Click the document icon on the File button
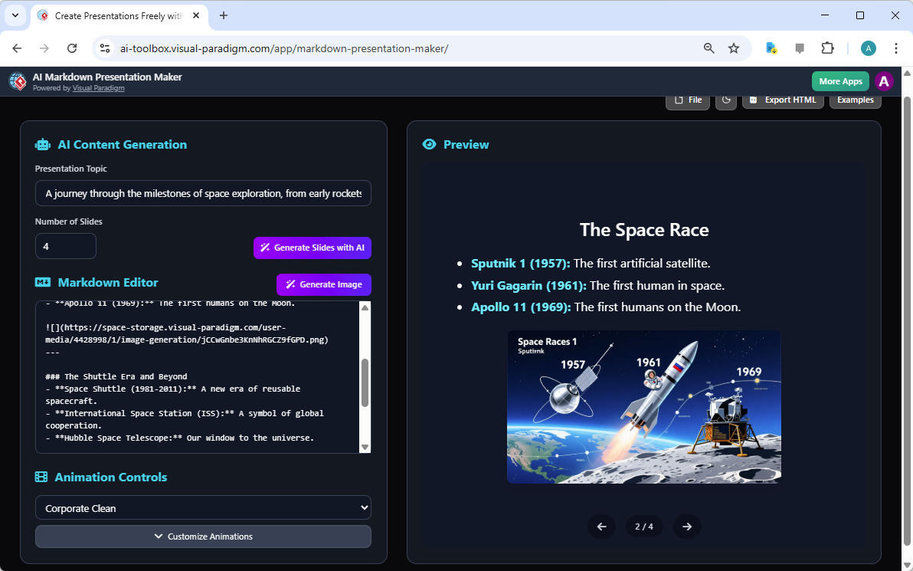Screen dimensions: 913x571 679,100
